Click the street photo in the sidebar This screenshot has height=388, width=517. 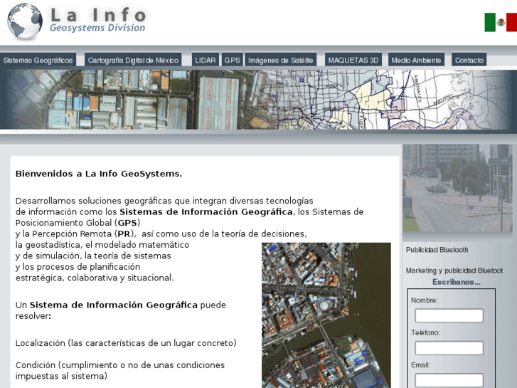tap(457, 189)
